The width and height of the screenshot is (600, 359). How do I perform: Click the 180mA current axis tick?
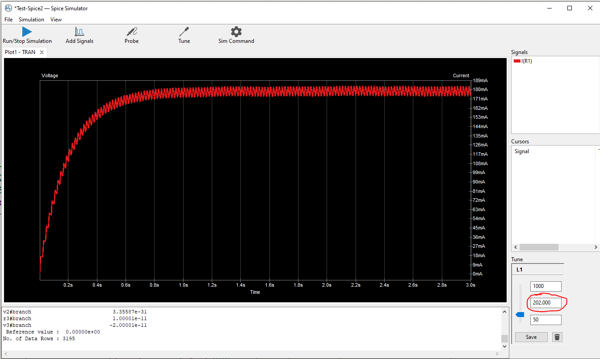pos(480,89)
